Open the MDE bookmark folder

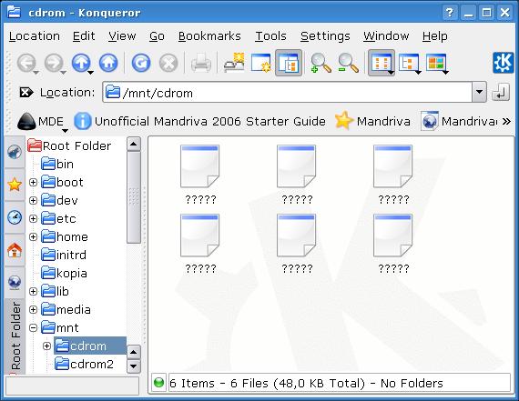pos(42,121)
